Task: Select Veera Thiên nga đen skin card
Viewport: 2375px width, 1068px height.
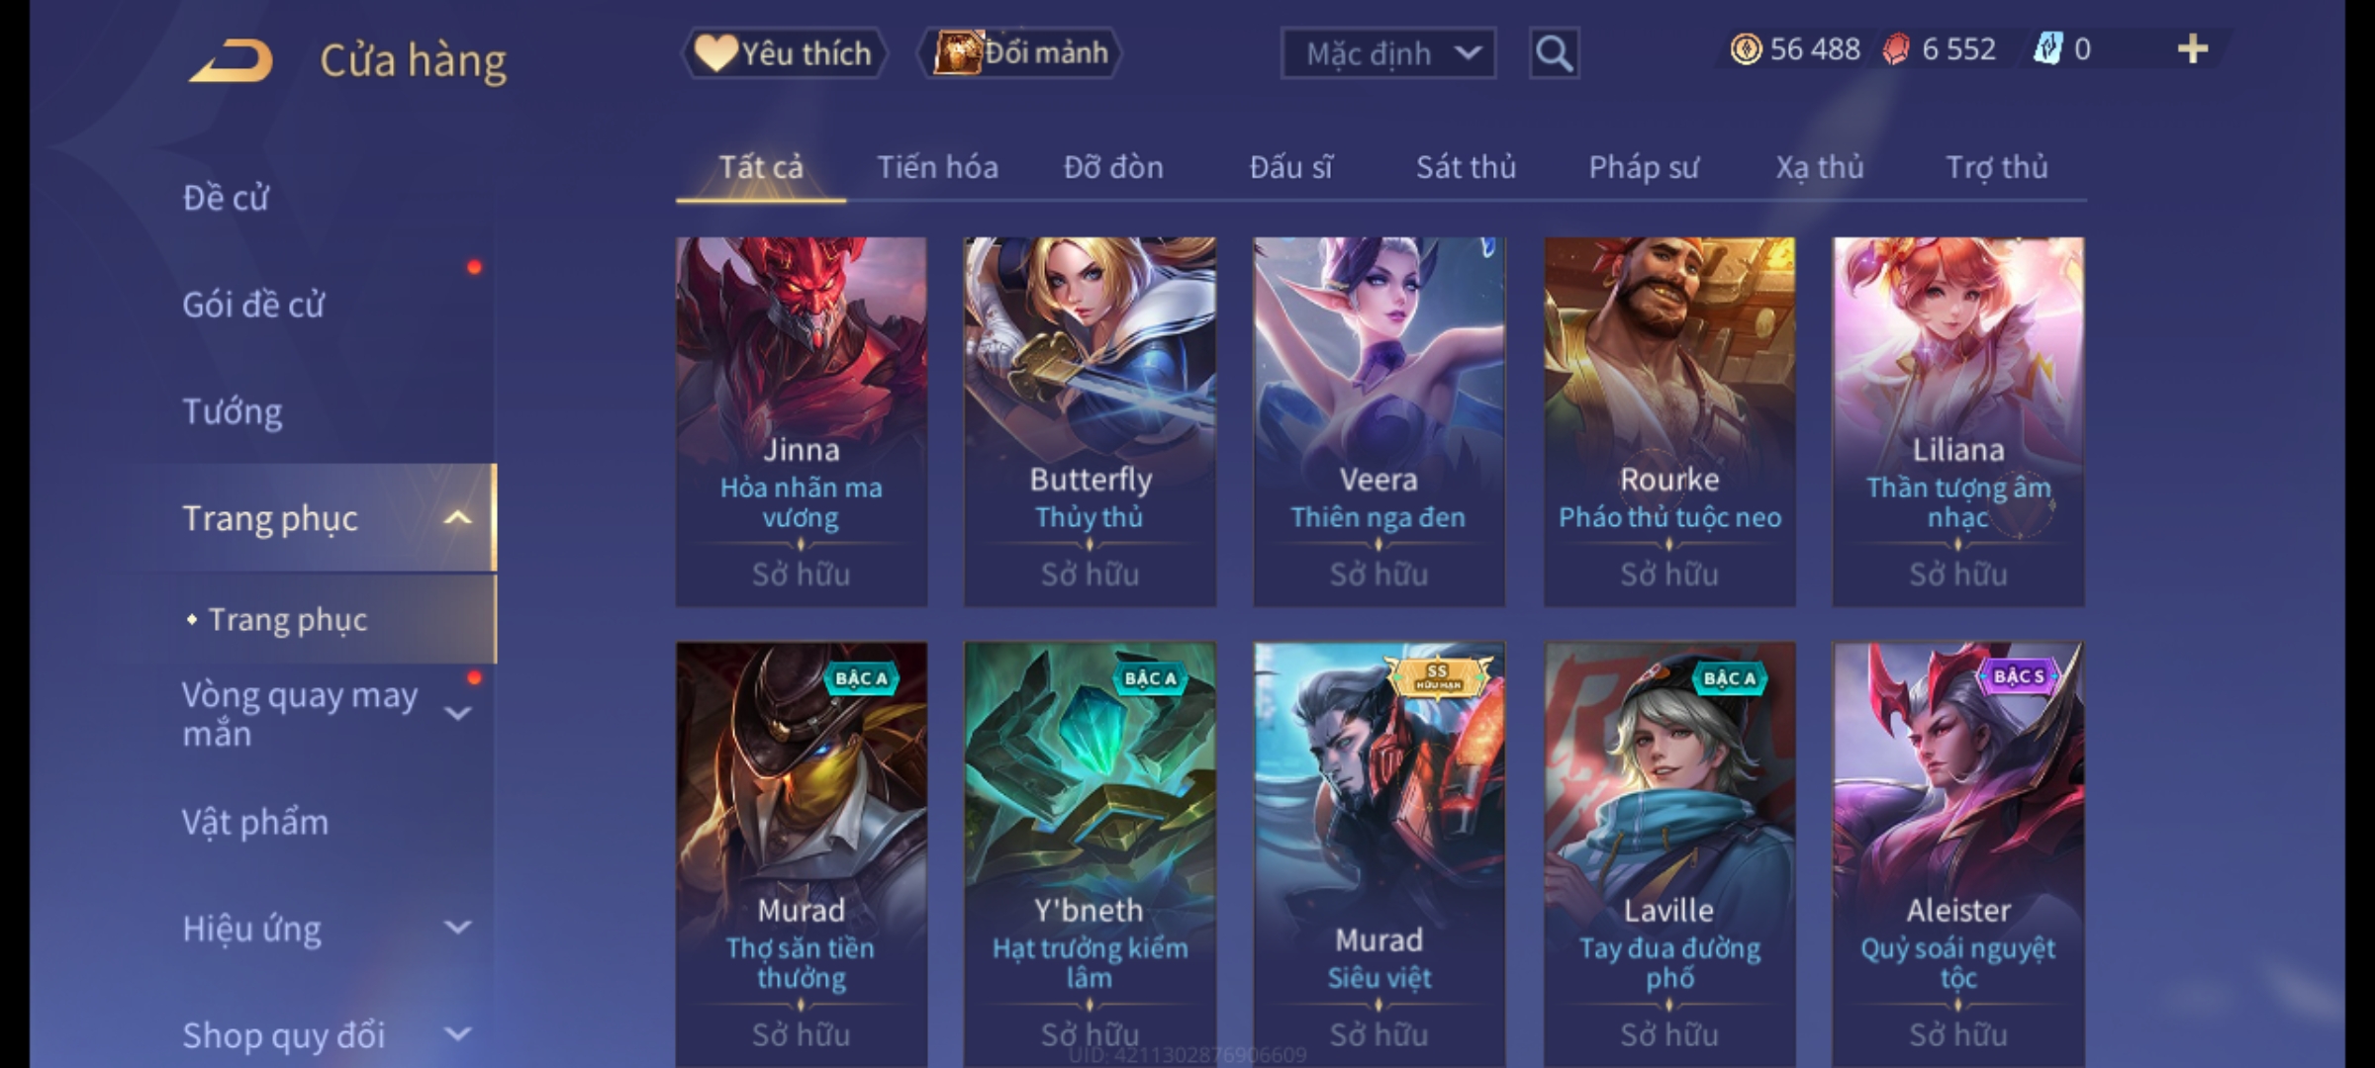Action: point(1378,421)
